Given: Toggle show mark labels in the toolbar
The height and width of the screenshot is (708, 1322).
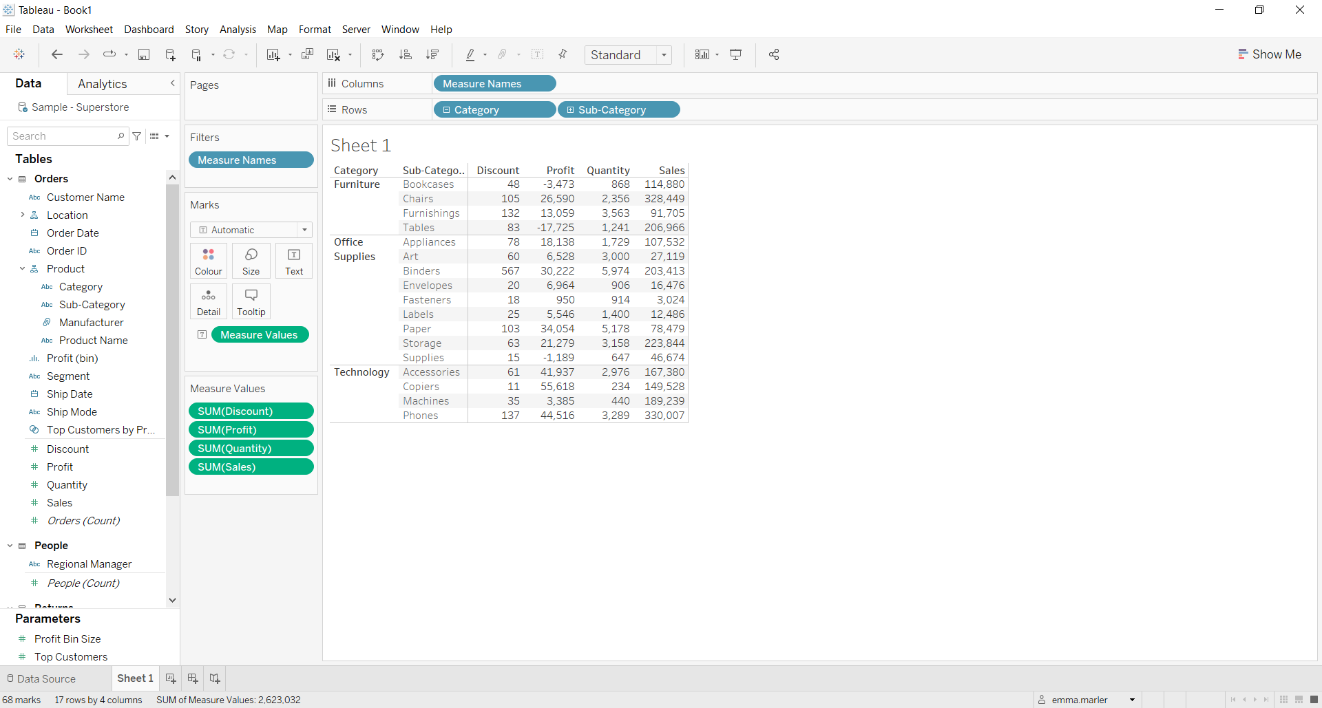Looking at the screenshot, I should [x=538, y=54].
